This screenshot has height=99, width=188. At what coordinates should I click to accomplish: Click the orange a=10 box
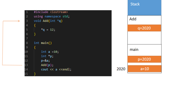(145, 69)
